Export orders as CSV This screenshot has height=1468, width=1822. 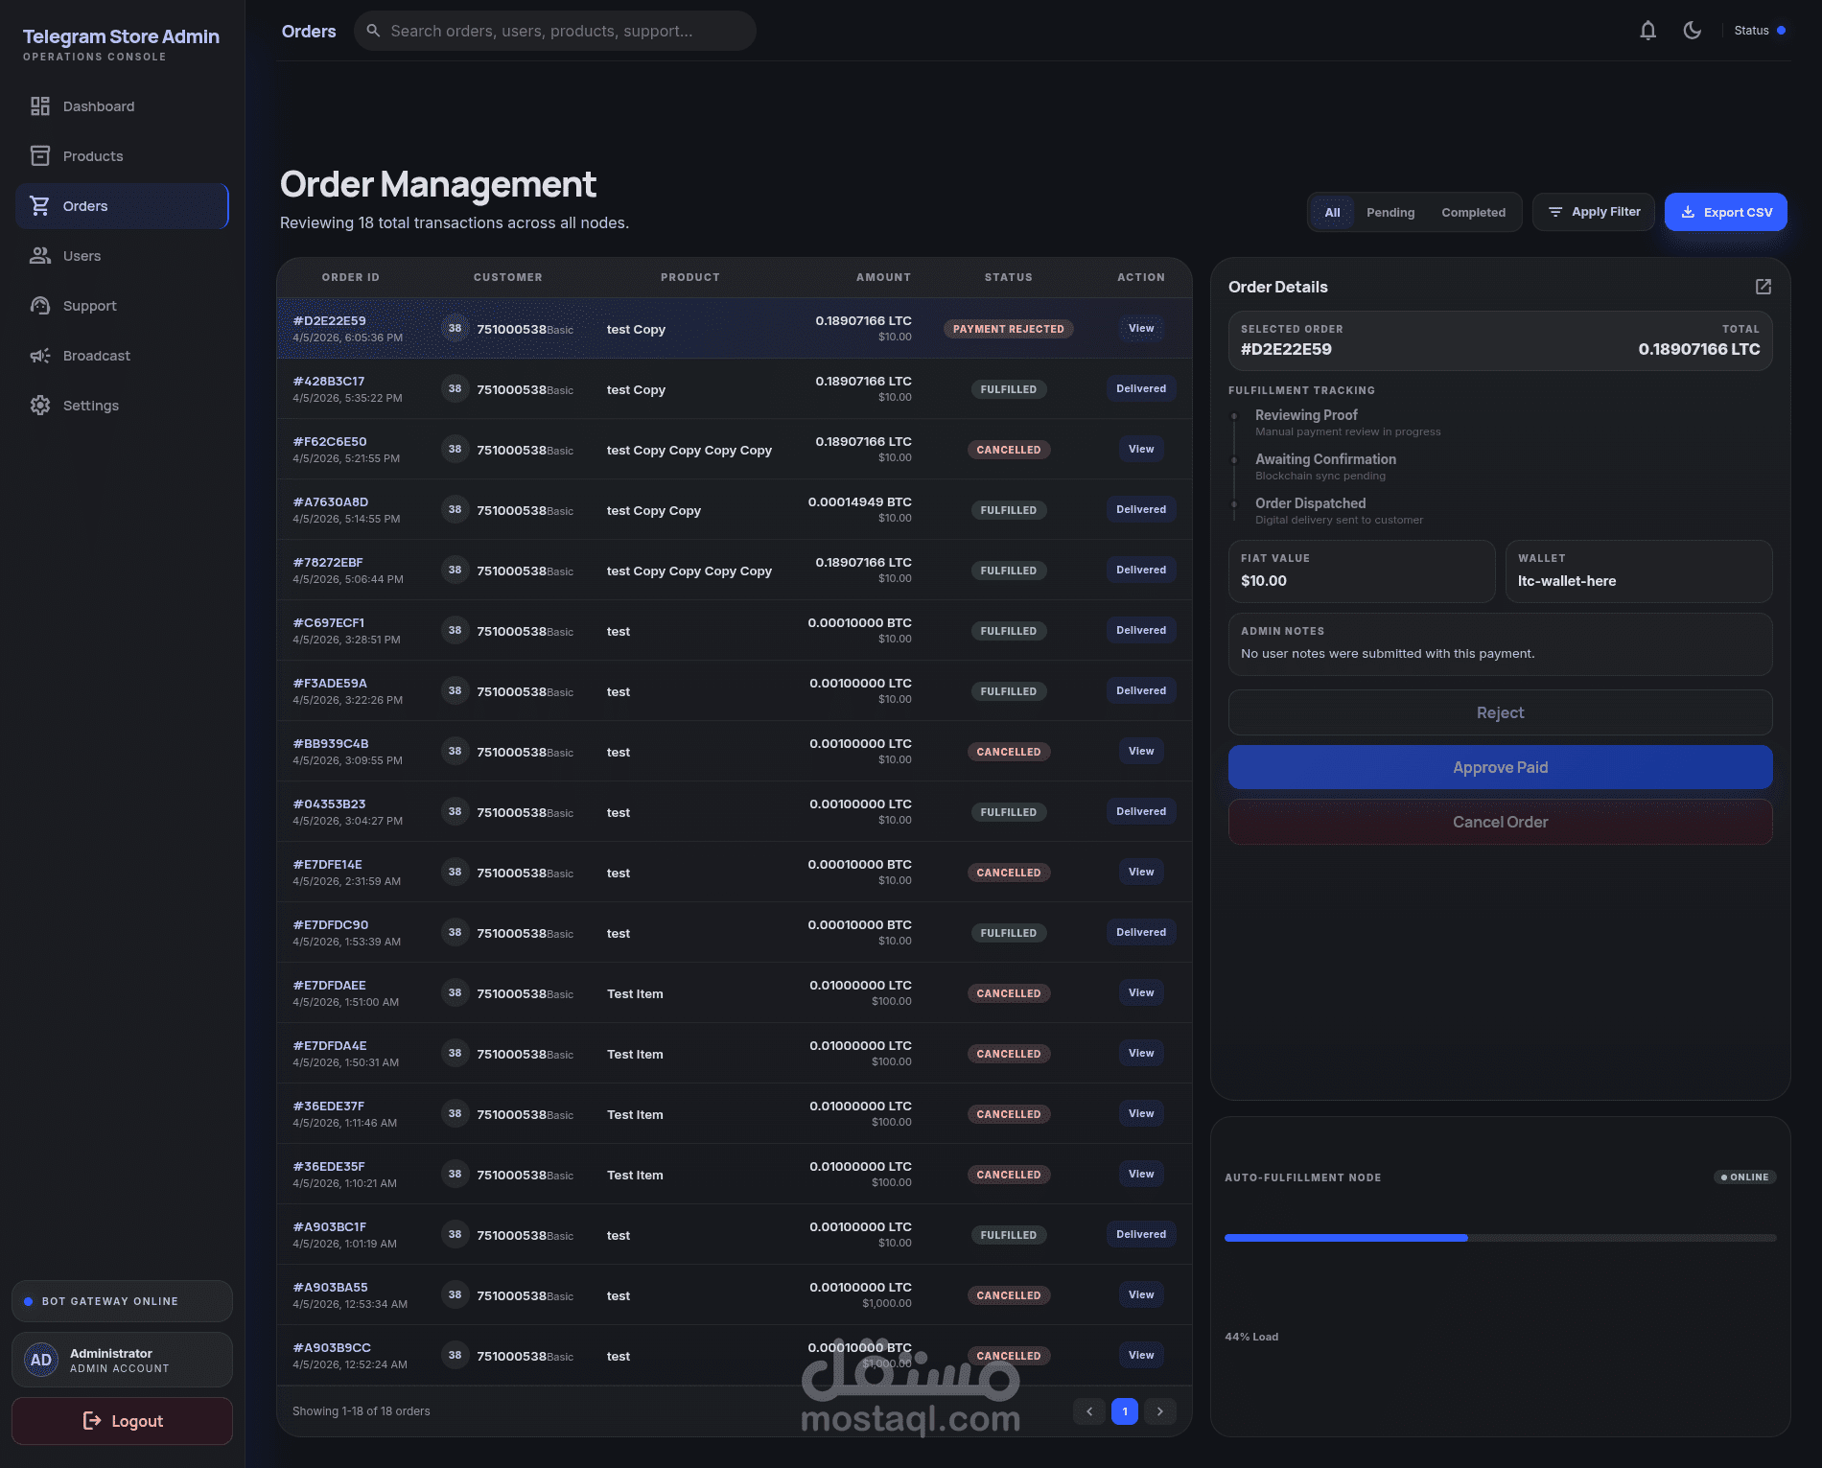click(1726, 212)
